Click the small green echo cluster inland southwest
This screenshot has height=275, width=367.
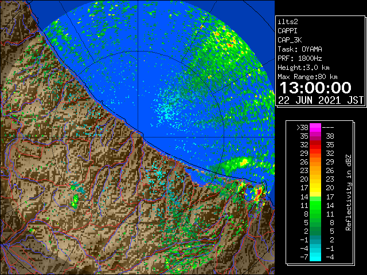click(75, 202)
